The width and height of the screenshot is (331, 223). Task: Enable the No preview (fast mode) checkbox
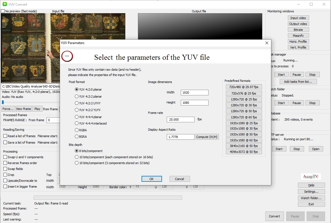(3, 11)
